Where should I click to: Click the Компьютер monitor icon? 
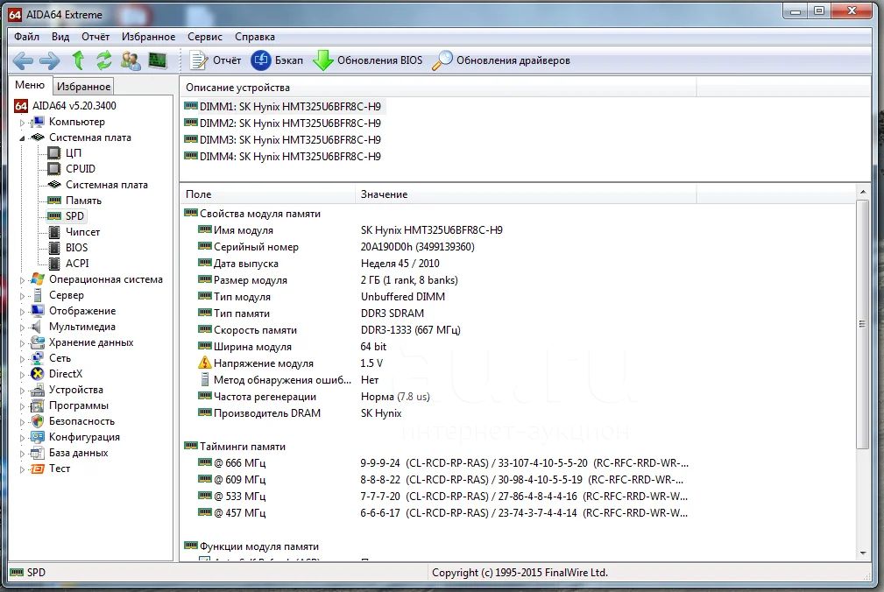(38, 122)
